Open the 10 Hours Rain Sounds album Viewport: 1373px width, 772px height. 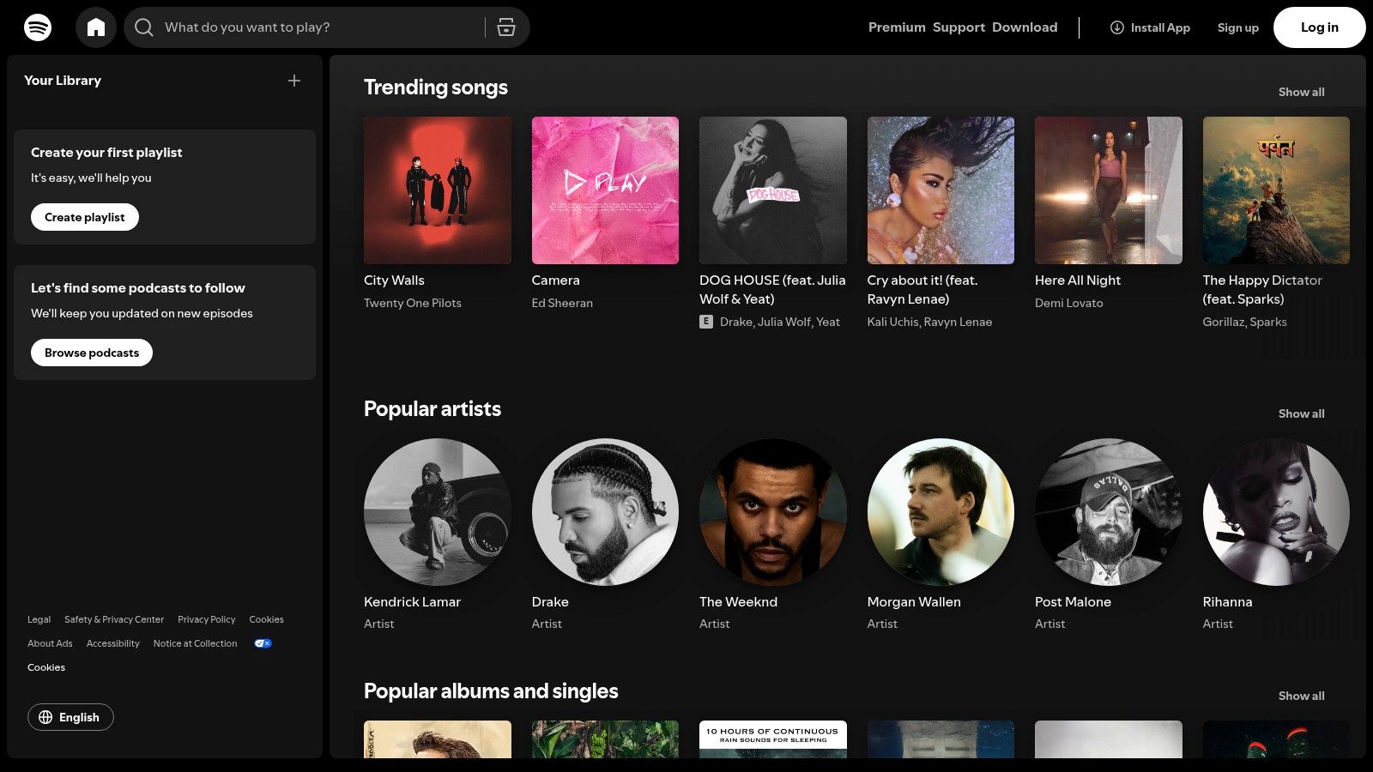pos(773,739)
